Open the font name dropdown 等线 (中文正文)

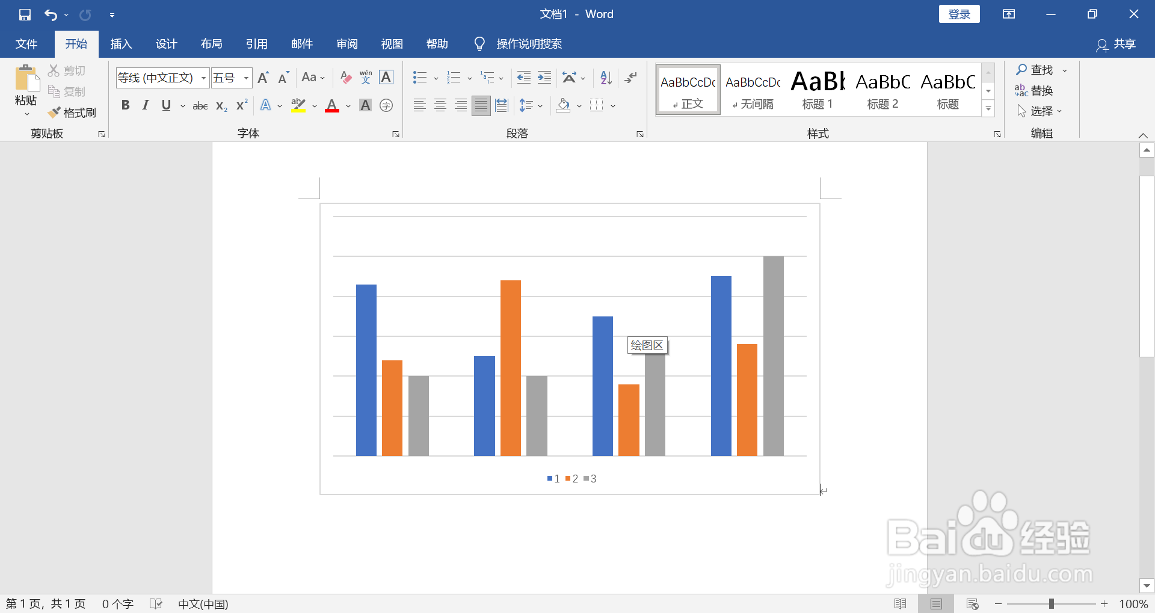pos(203,78)
